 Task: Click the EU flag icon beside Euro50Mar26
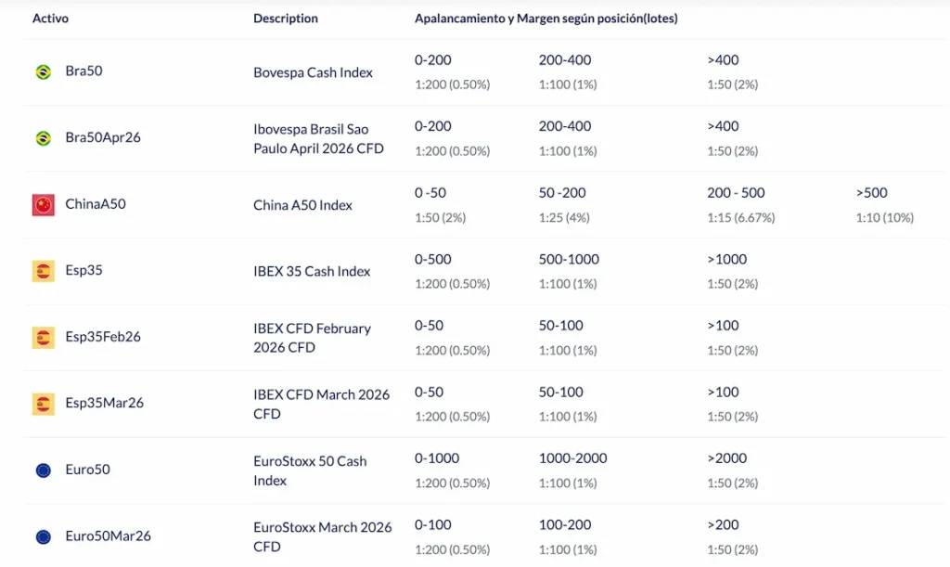click(x=43, y=536)
